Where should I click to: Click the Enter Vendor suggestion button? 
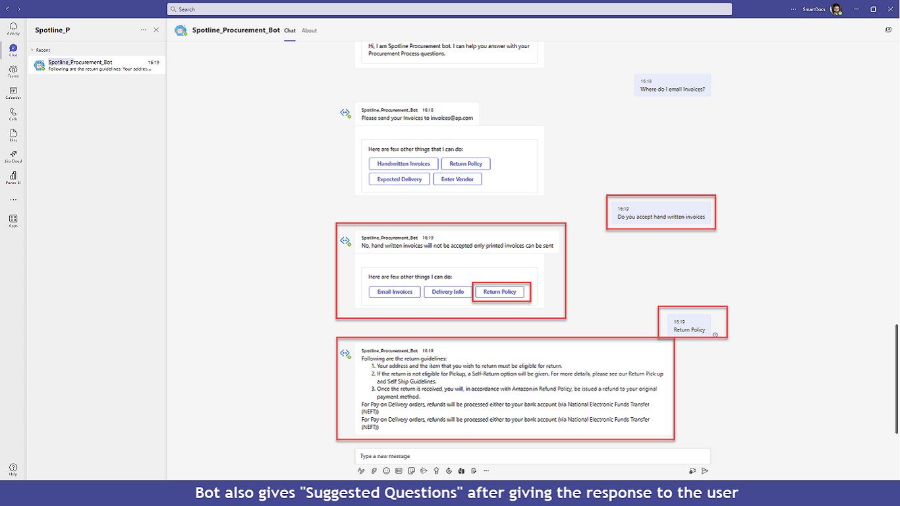tap(457, 179)
